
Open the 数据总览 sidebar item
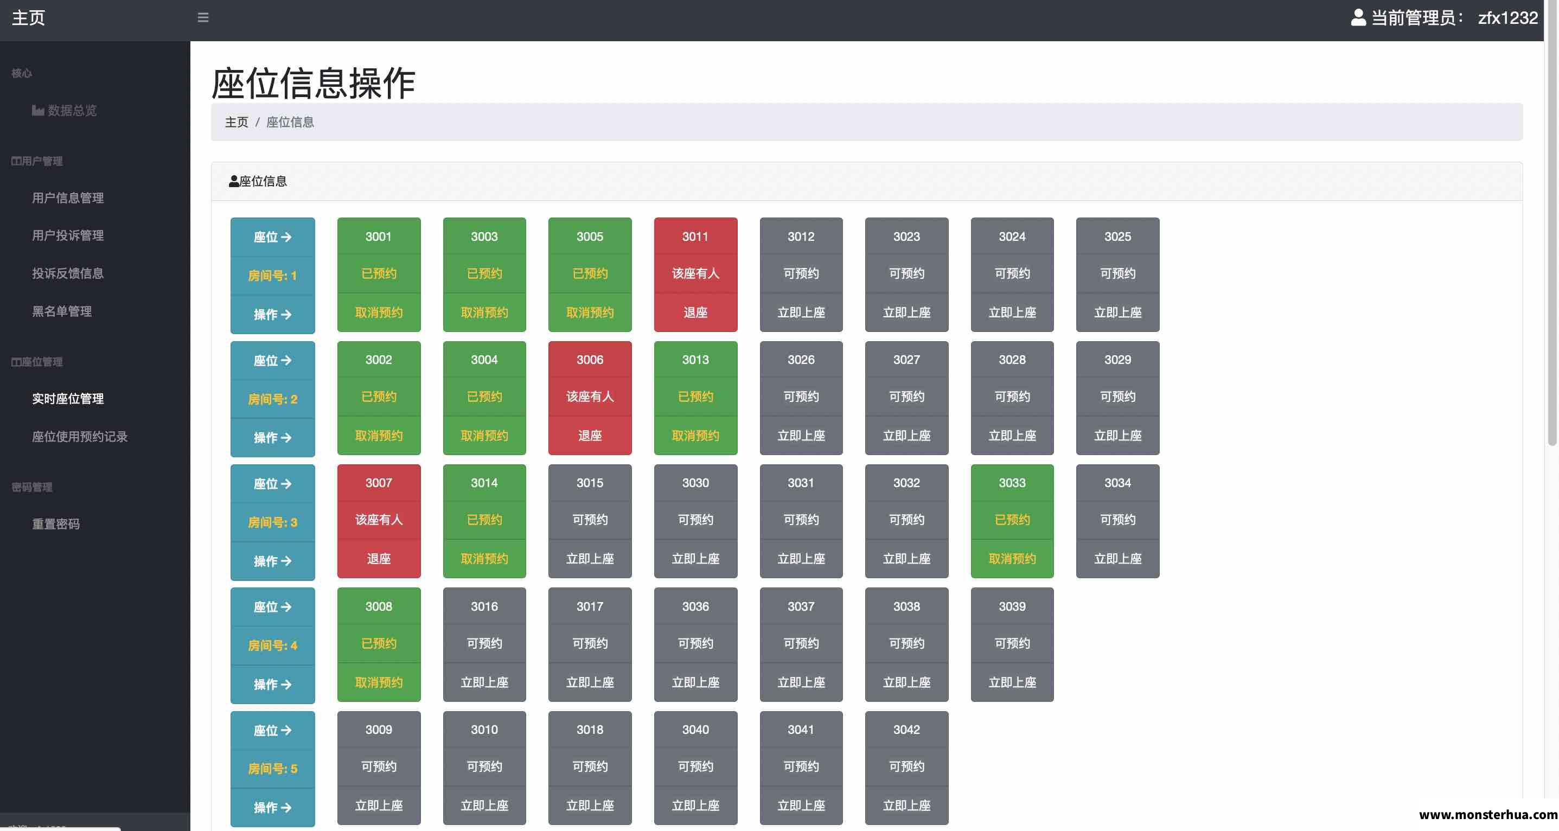click(64, 110)
